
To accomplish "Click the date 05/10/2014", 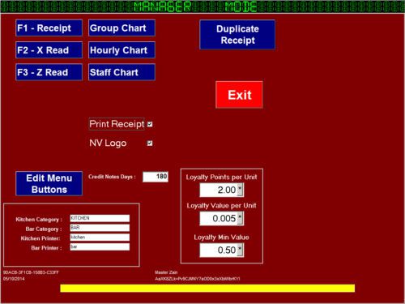I will [x=14, y=279].
